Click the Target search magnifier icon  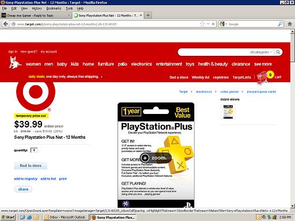pos(278,52)
